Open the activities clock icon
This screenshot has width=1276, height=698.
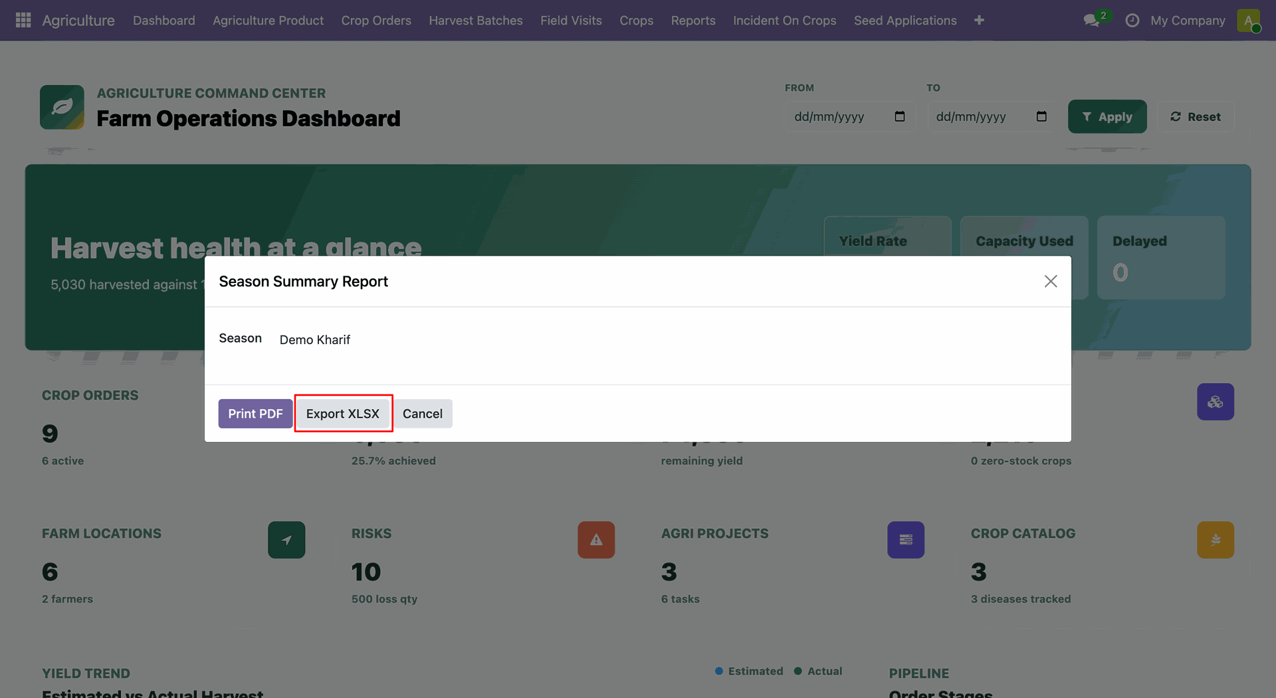1132,21
